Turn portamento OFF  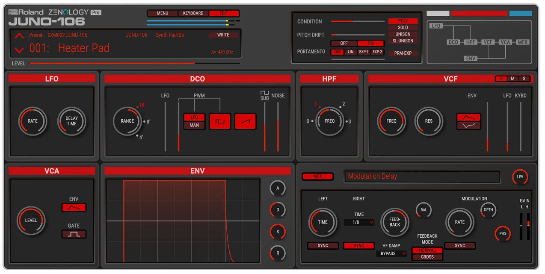344,44
